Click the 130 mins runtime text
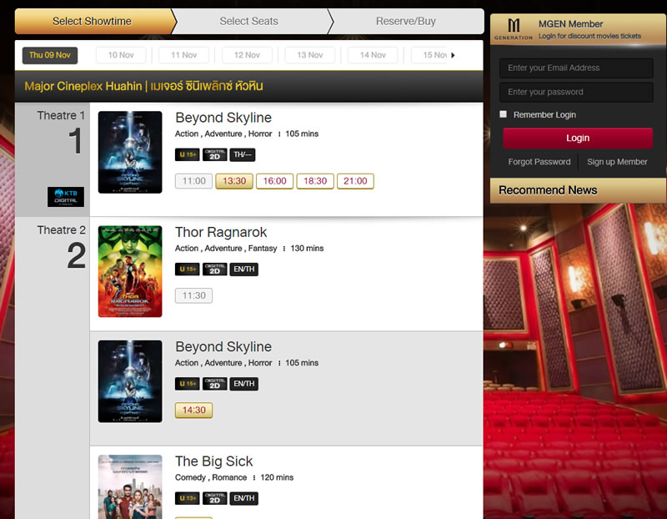This screenshot has height=519, width=667. pyautogui.click(x=307, y=248)
